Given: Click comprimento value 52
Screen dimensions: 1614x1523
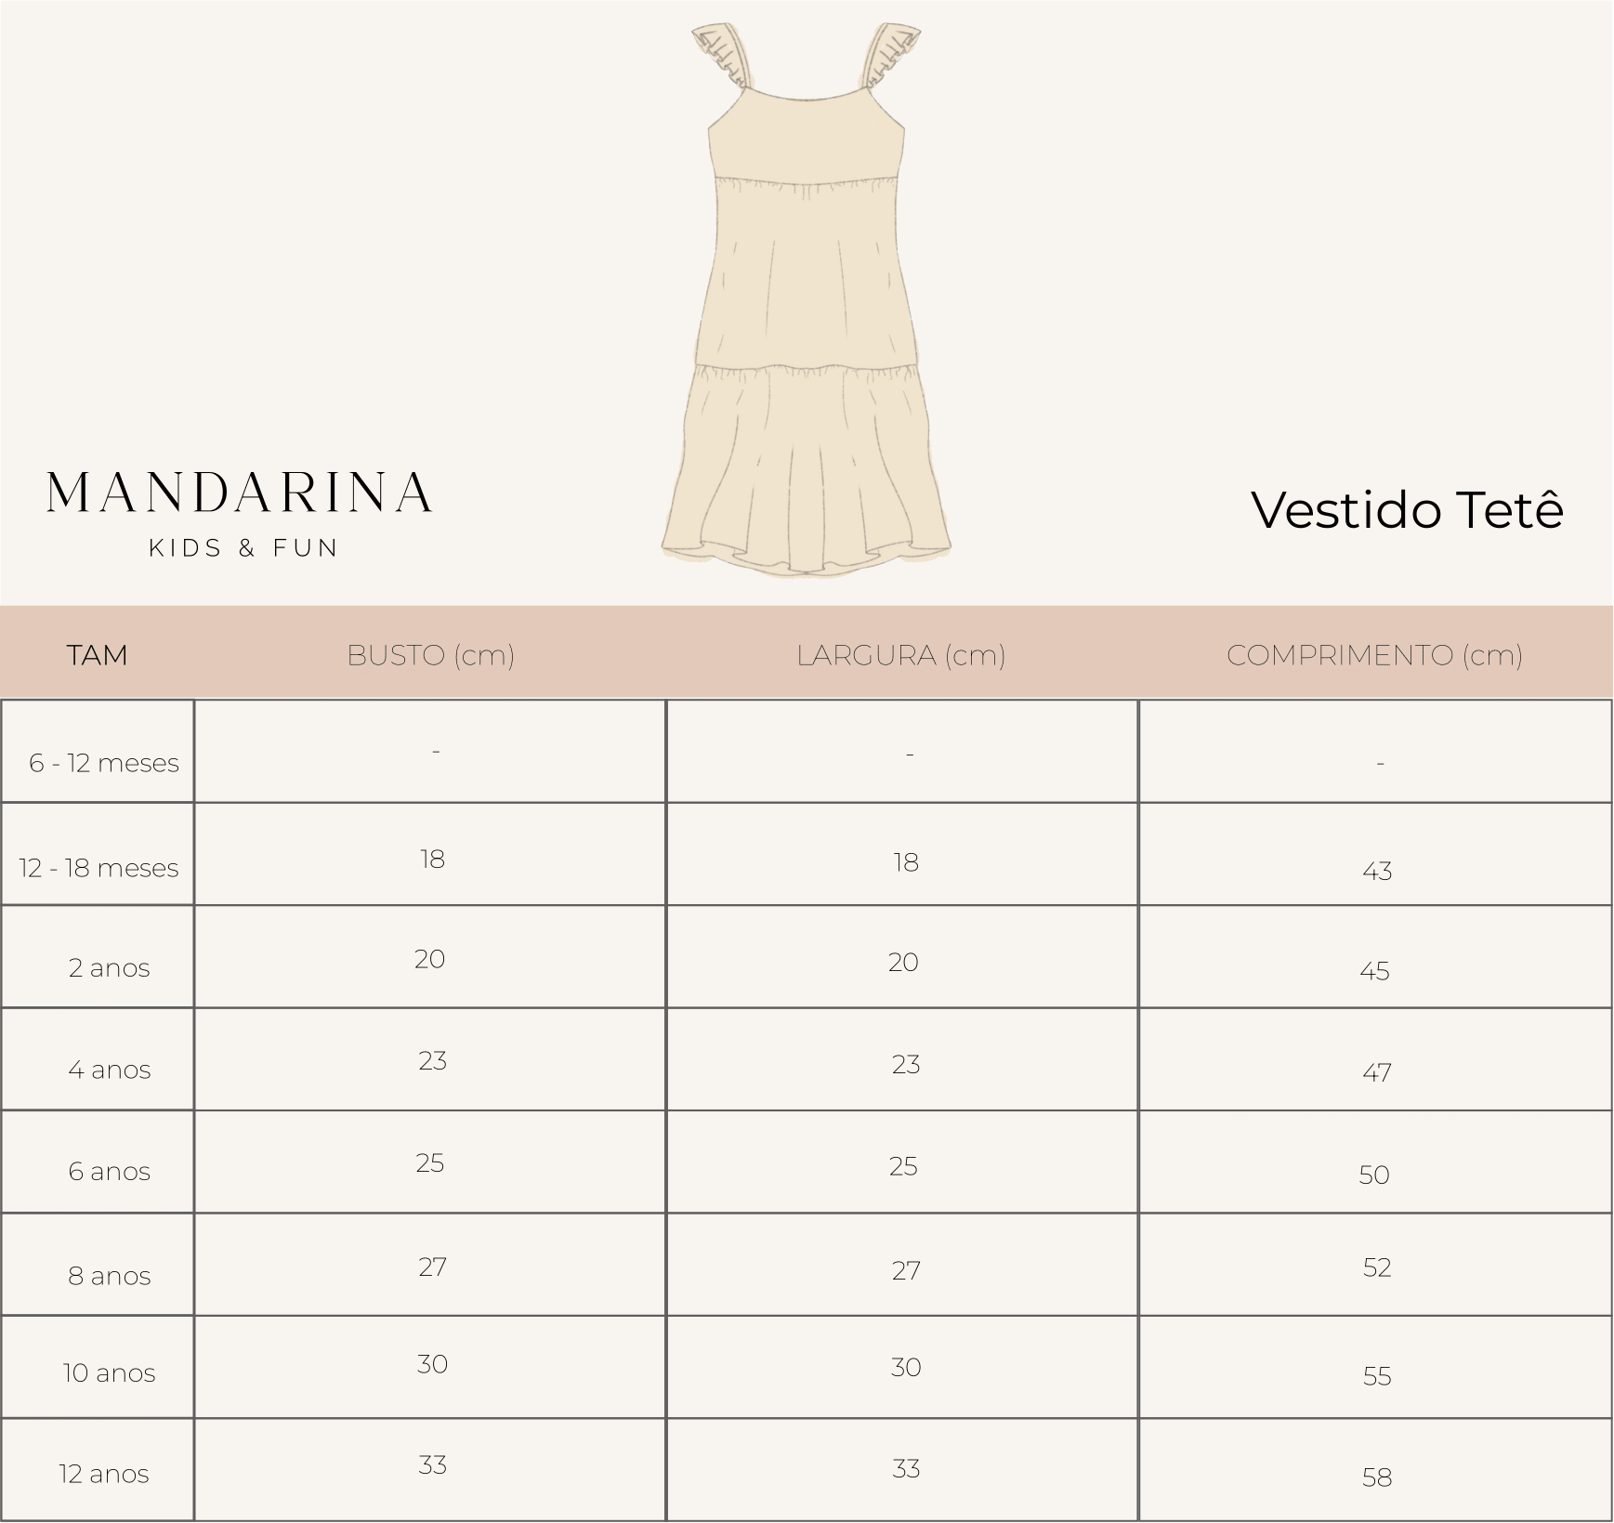Looking at the screenshot, I should [x=1377, y=1267].
